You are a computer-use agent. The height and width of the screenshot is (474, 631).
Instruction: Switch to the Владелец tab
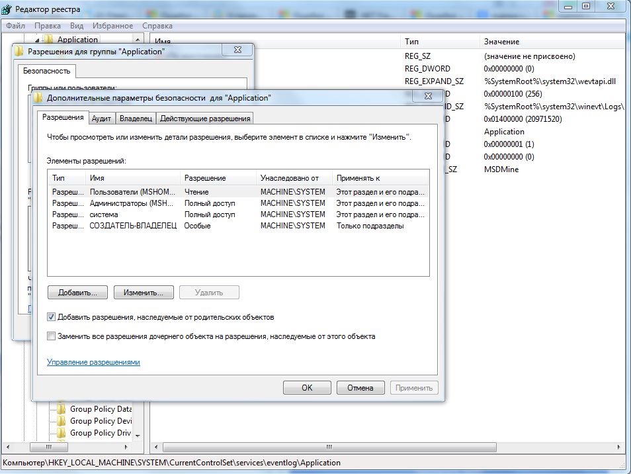pos(136,118)
